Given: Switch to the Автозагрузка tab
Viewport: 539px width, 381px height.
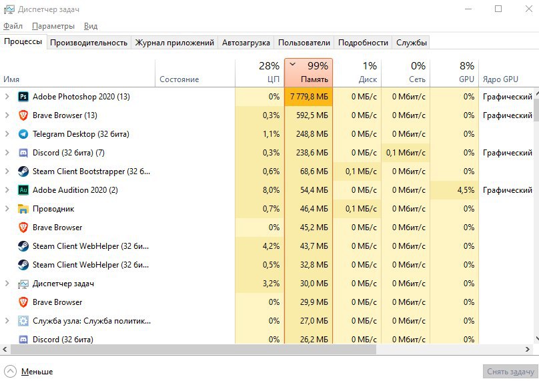Looking at the screenshot, I should point(245,43).
